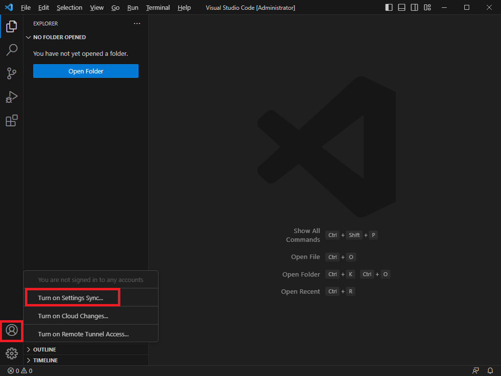This screenshot has height=376, width=501.
Task: Open notifications bell in status bar
Action: (490, 371)
